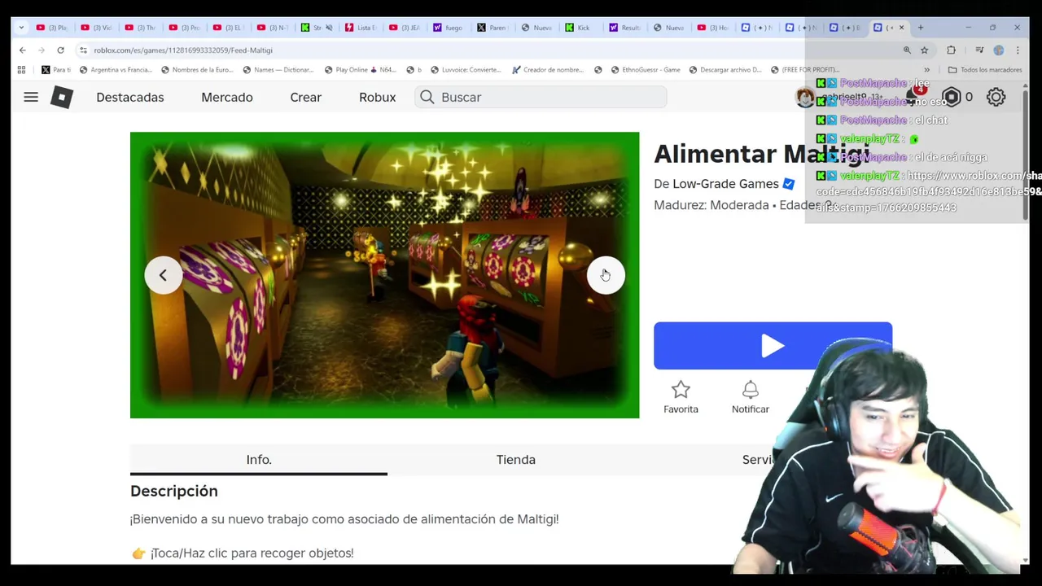Play the game with the blue button
The width and height of the screenshot is (1042, 586).
coord(773,346)
